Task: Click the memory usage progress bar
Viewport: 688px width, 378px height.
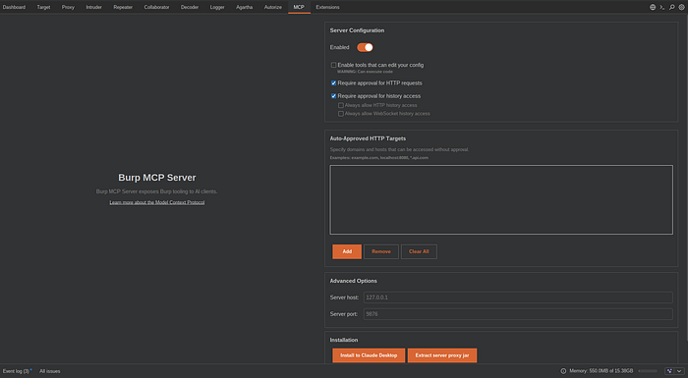Action: click(648, 371)
